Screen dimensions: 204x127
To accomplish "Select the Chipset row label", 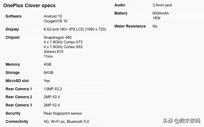I will point(12,37).
